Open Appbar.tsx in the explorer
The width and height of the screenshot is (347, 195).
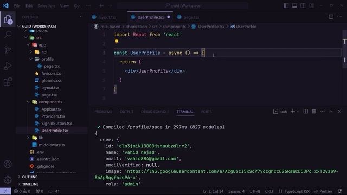[52, 109]
